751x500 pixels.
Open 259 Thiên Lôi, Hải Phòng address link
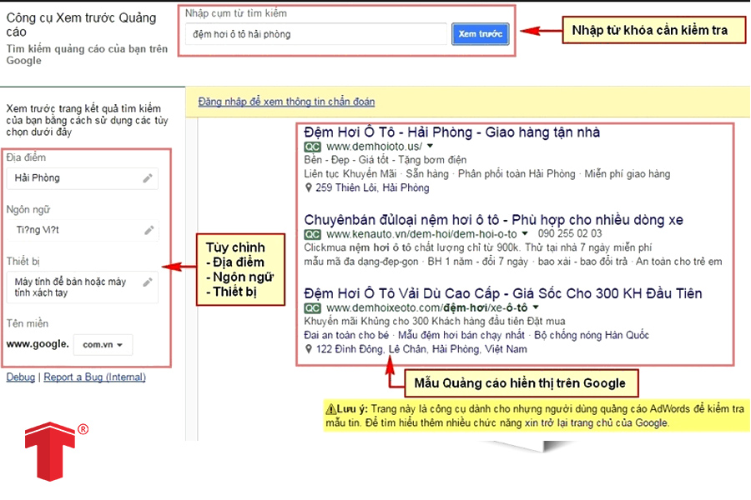(372, 187)
